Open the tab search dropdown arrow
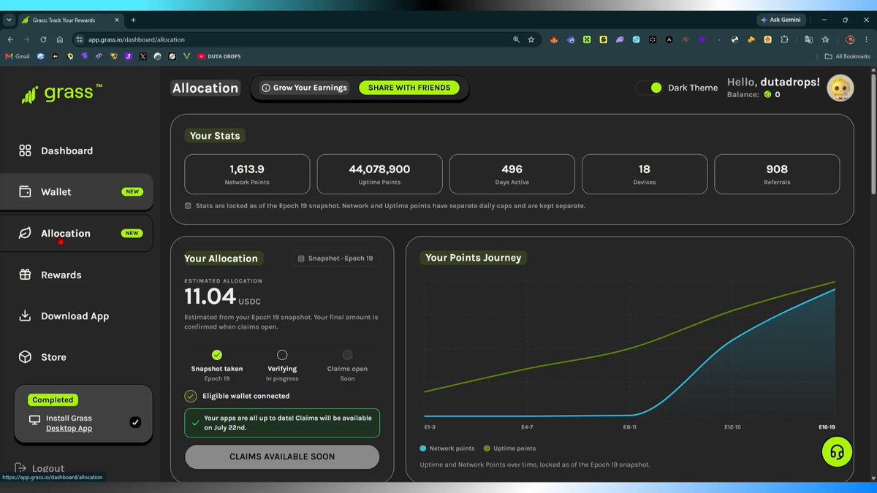This screenshot has height=493, width=877. coord(10,20)
